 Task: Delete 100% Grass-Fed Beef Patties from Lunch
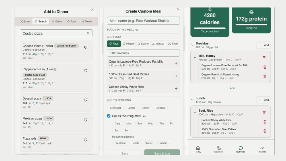pos(265,131)
